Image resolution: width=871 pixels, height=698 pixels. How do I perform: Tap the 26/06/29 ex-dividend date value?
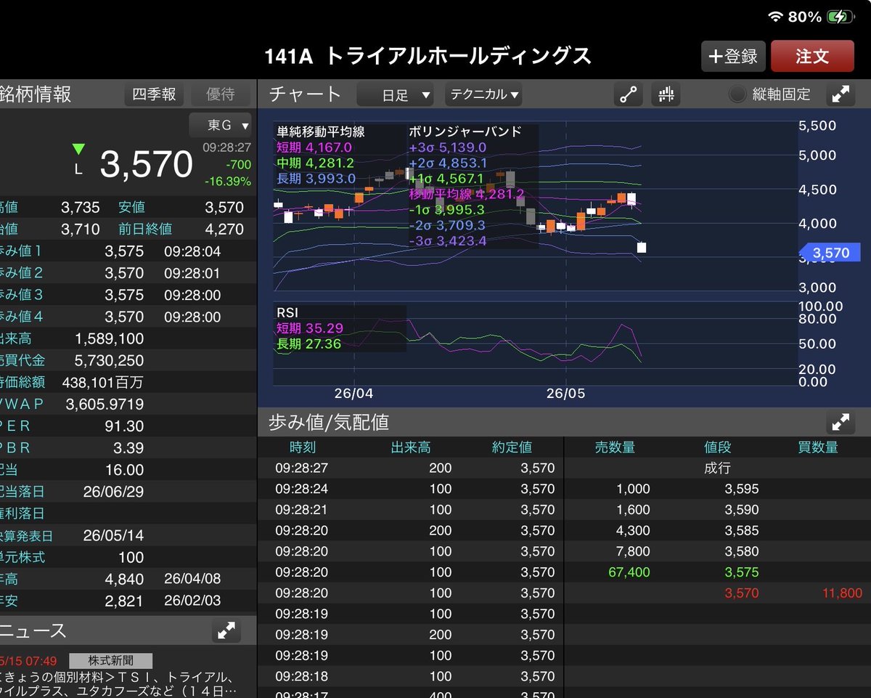tap(113, 492)
